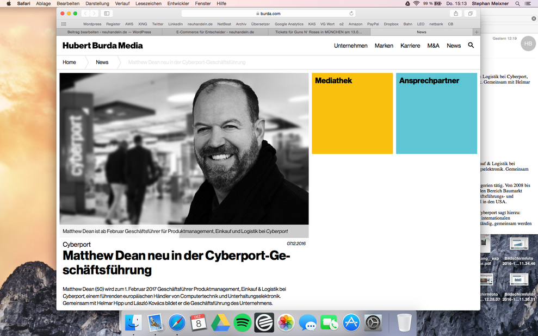Launch Spotify from the Dock

click(x=242, y=322)
